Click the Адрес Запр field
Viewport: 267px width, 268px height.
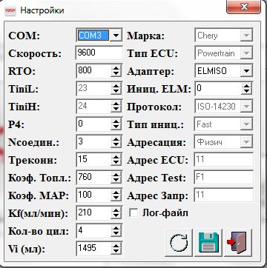point(224,195)
